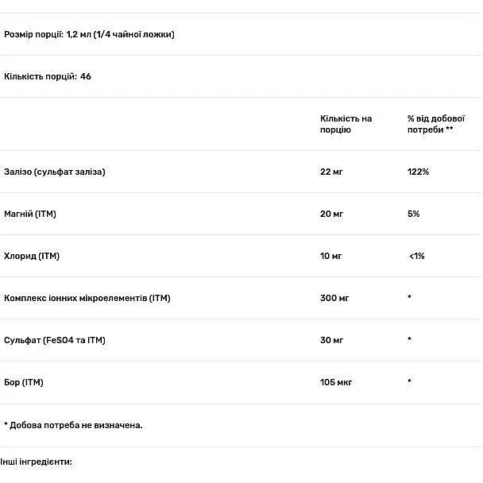The width and height of the screenshot is (483, 483).
Task: Select the Магній (ІТМ) row label
Action: pyautogui.click(x=30, y=214)
